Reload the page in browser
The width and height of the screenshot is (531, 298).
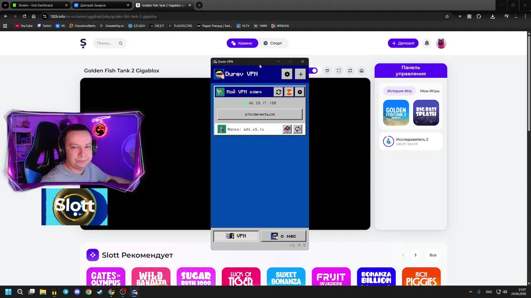click(24, 17)
